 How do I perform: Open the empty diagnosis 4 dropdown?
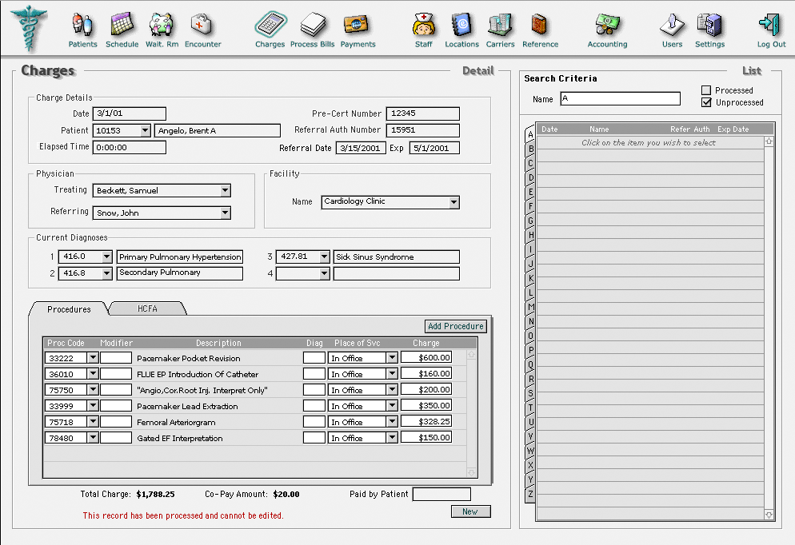tap(324, 273)
